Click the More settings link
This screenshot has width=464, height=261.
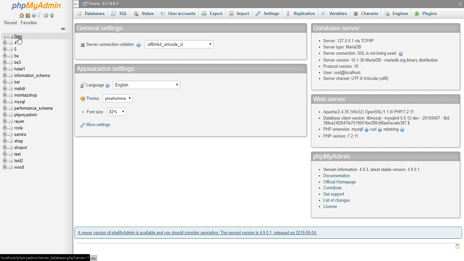point(98,125)
